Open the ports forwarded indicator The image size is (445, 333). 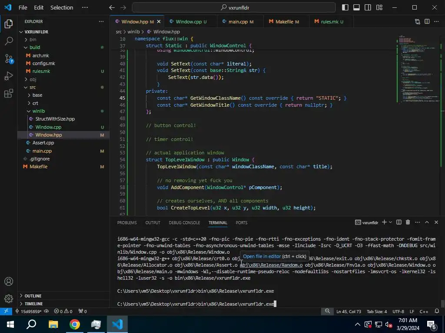point(82,311)
